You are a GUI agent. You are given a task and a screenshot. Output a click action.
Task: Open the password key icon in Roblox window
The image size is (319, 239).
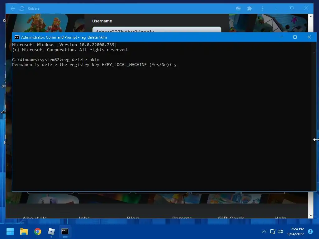click(x=238, y=8)
